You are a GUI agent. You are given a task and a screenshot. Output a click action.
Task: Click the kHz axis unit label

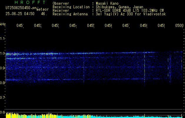(3, 24)
